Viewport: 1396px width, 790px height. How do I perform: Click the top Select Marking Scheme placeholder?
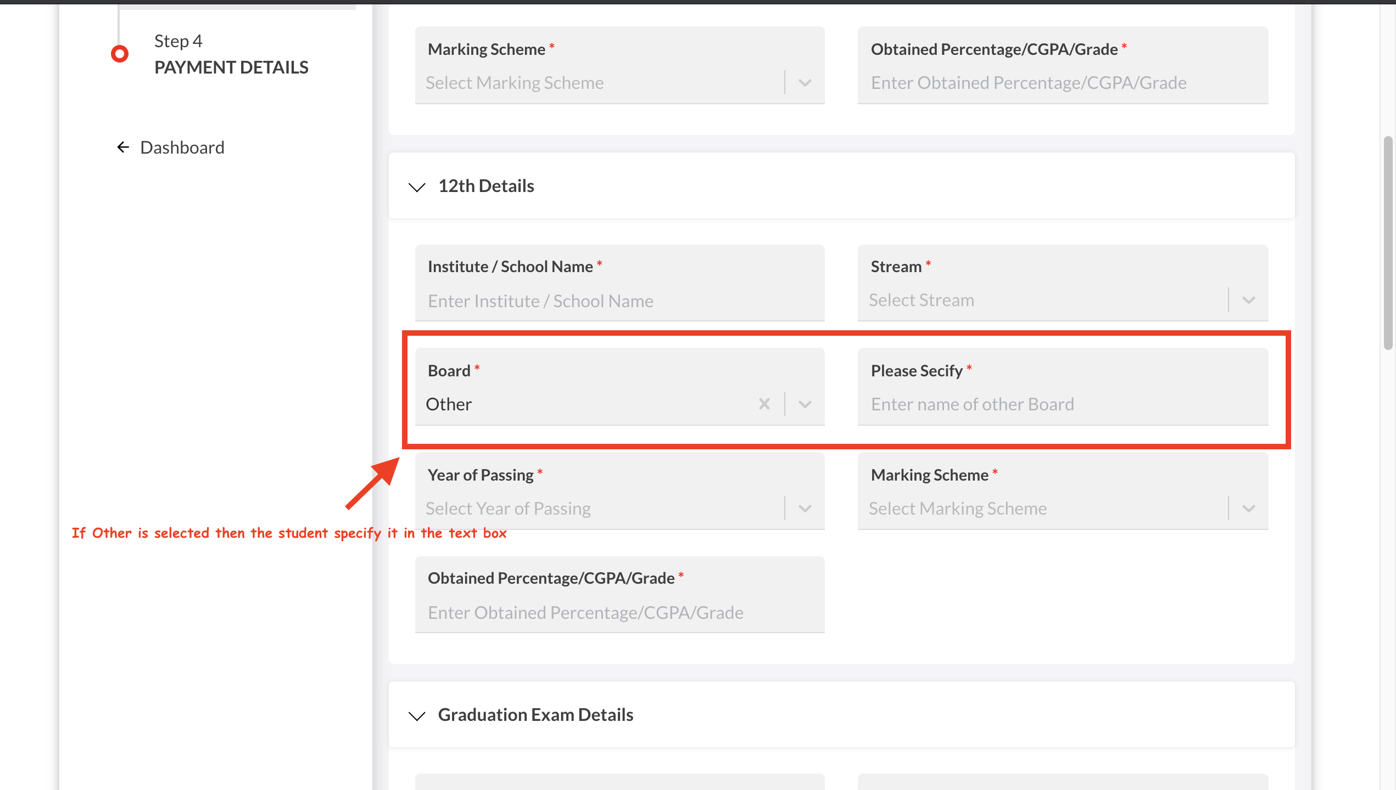click(x=515, y=83)
